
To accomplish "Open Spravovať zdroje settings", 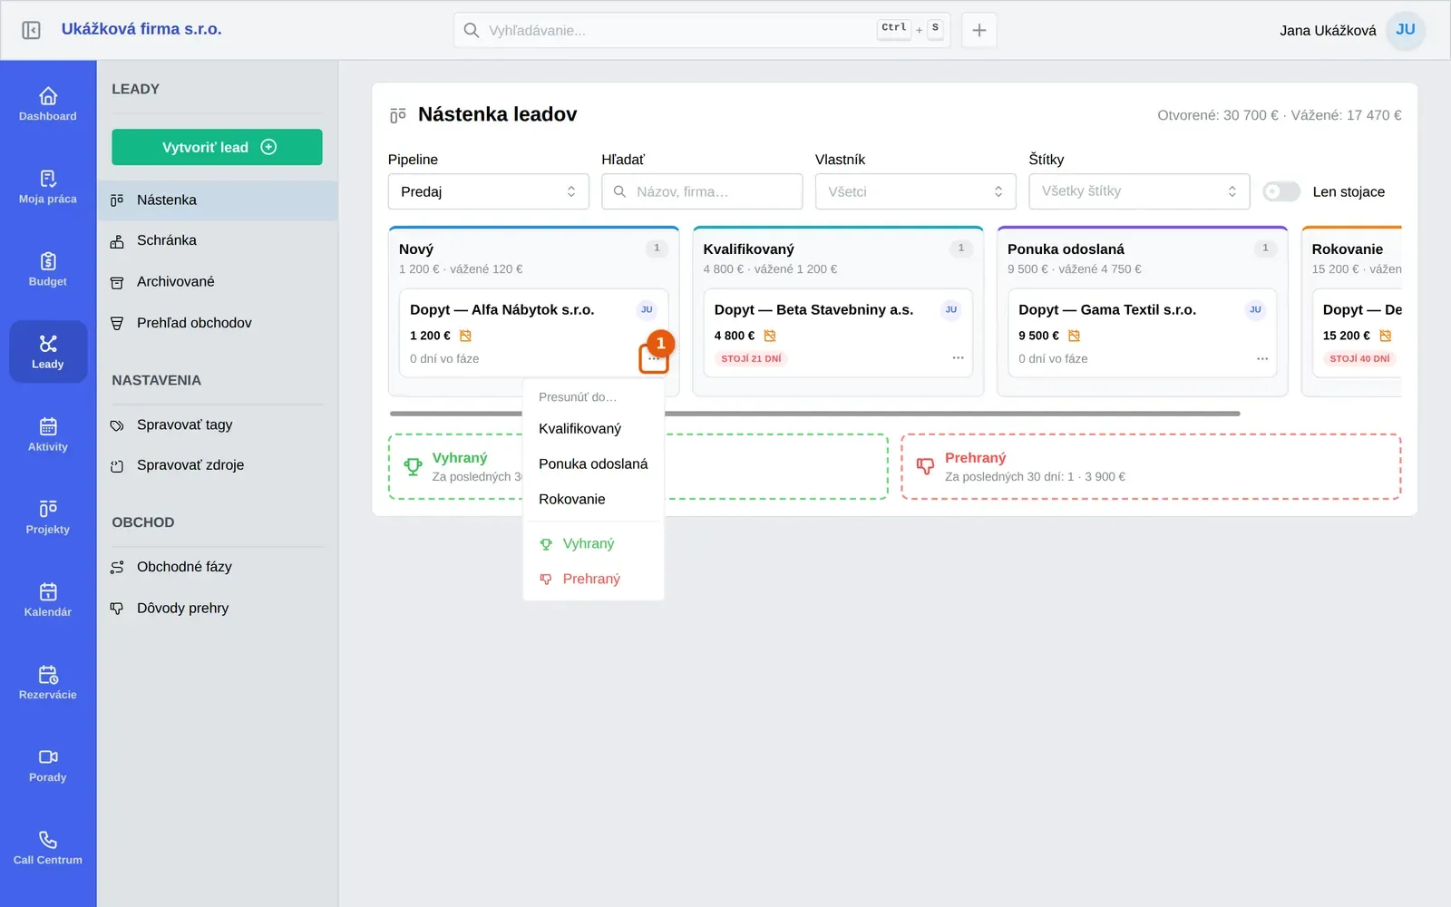I will (218, 465).
